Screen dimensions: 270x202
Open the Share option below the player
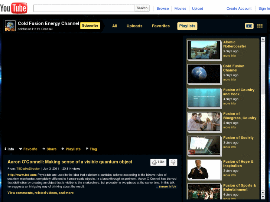[49, 149]
